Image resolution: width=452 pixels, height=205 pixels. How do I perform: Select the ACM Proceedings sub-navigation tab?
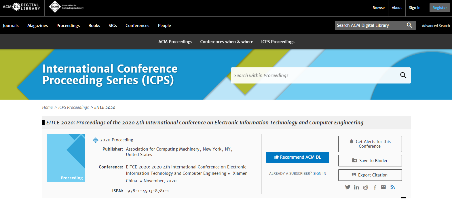(175, 42)
